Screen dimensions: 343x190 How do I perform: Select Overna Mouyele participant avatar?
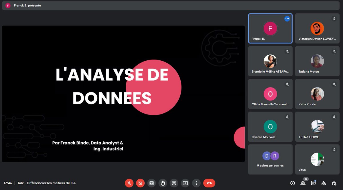[270, 126]
